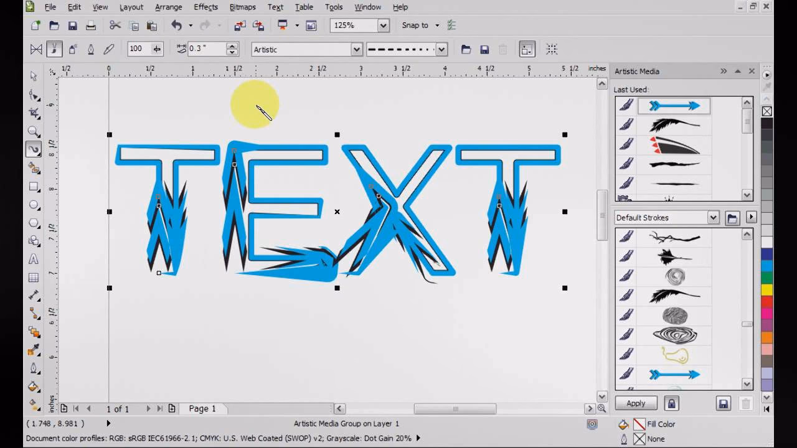This screenshot has width=797, height=448.
Task: Select the cyan swatch in the color palette
Action: tap(766, 266)
